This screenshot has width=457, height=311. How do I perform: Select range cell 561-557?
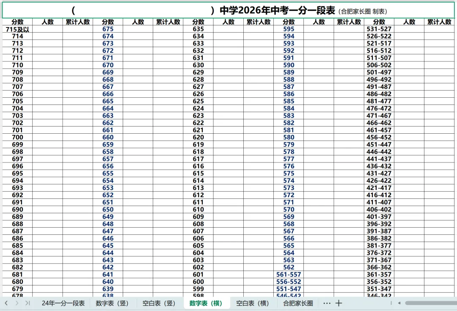click(x=289, y=274)
